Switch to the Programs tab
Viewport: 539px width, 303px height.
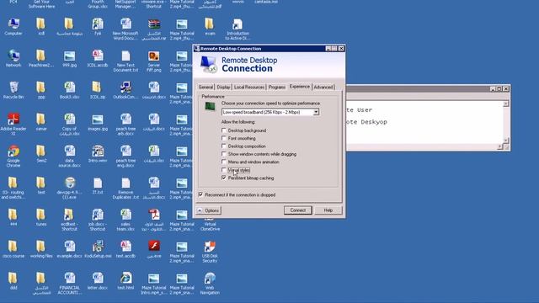[x=277, y=88]
